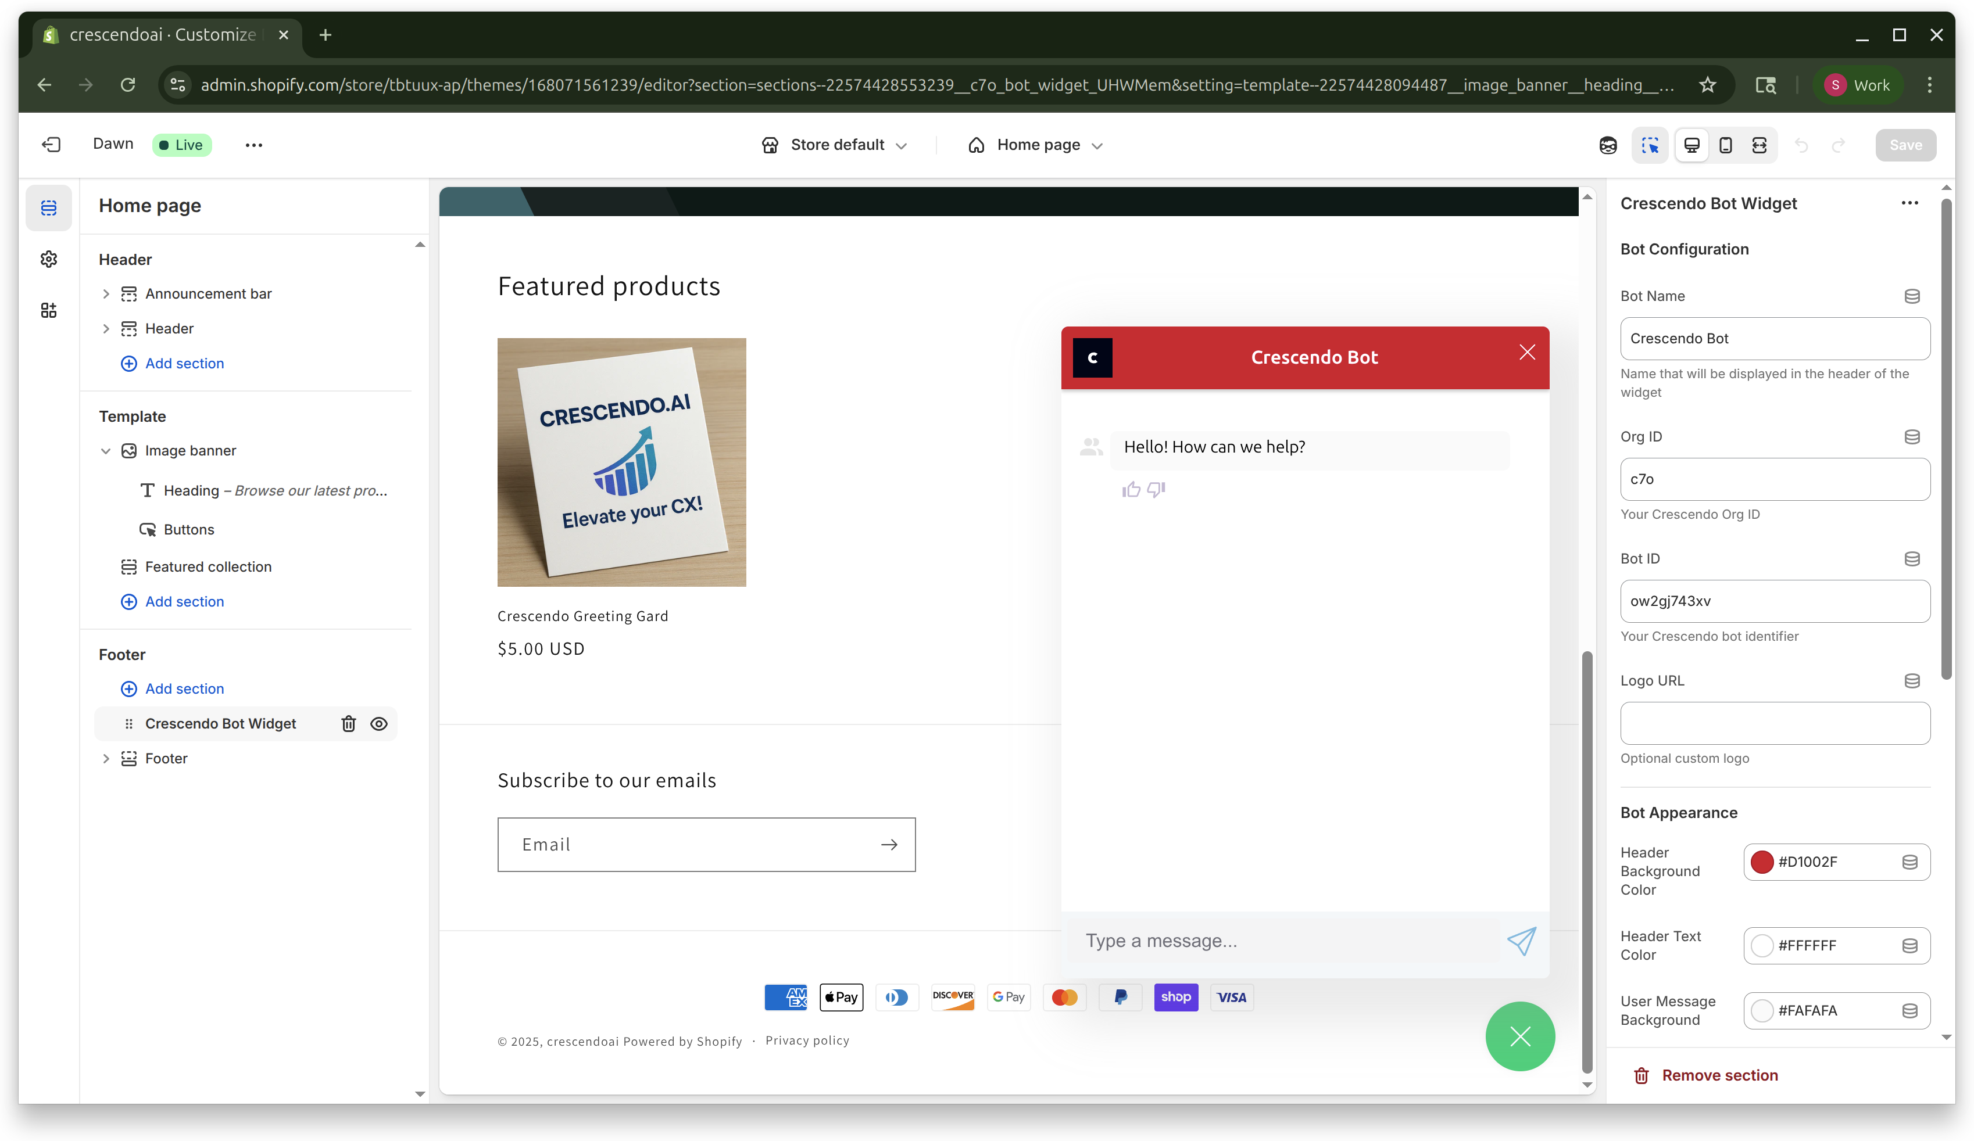Send message with paper plane icon
The image size is (1974, 1141).
pos(1521,941)
